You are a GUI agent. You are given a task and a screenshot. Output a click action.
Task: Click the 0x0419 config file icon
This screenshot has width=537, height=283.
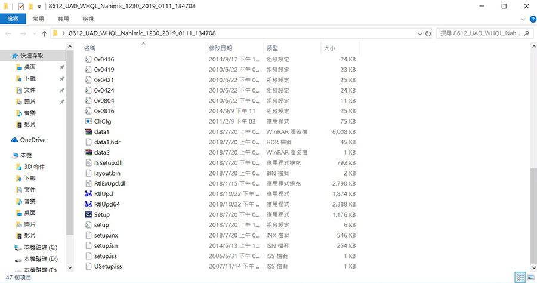click(88, 69)
